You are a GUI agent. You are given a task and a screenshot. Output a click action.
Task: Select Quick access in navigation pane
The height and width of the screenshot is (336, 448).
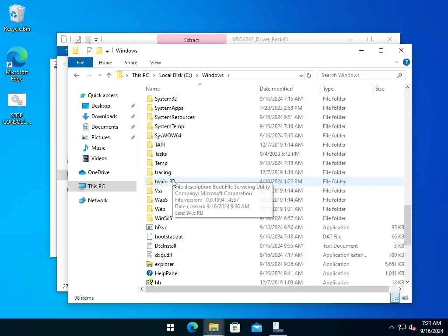pyautogui.click(x=102, y=95)
